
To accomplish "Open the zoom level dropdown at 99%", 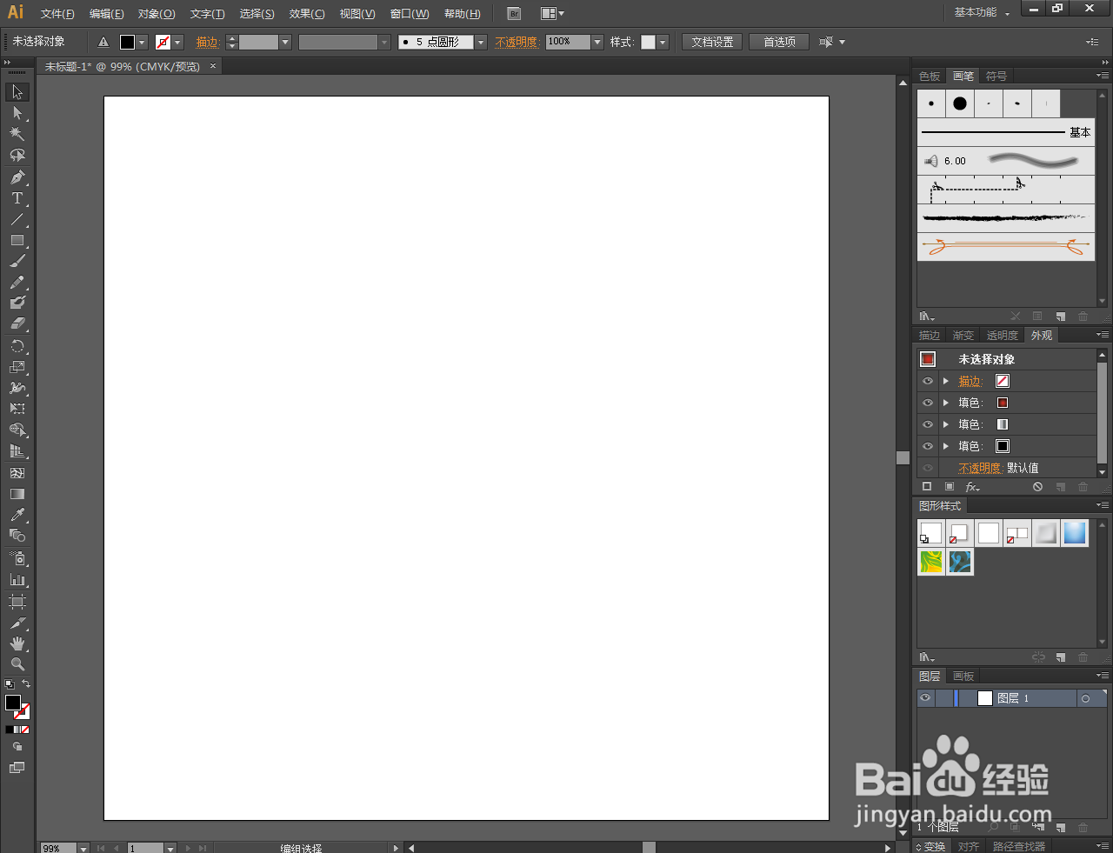I will tap(83, 848).
